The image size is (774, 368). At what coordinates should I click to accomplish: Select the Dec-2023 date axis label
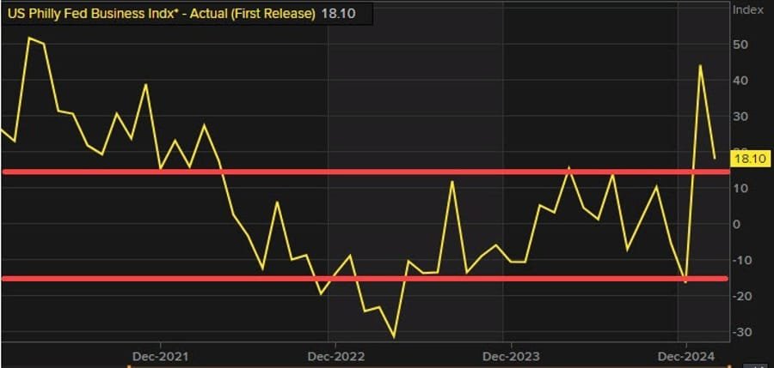pos(509,355)
